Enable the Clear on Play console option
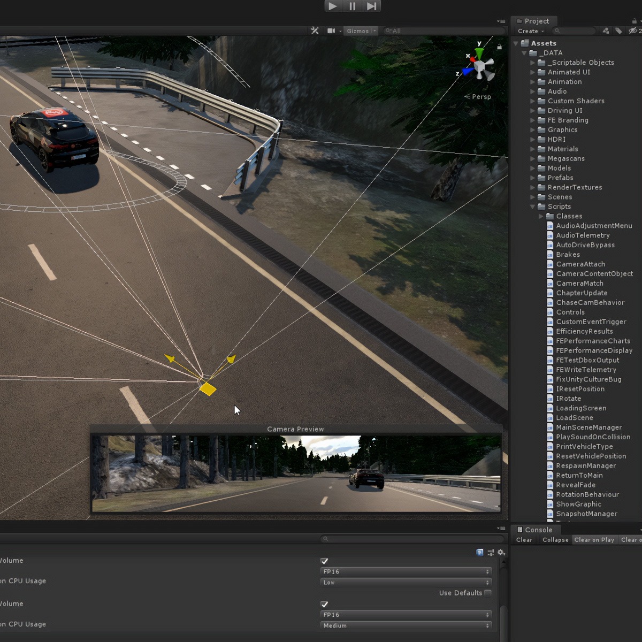 click(x=594, y=540)
